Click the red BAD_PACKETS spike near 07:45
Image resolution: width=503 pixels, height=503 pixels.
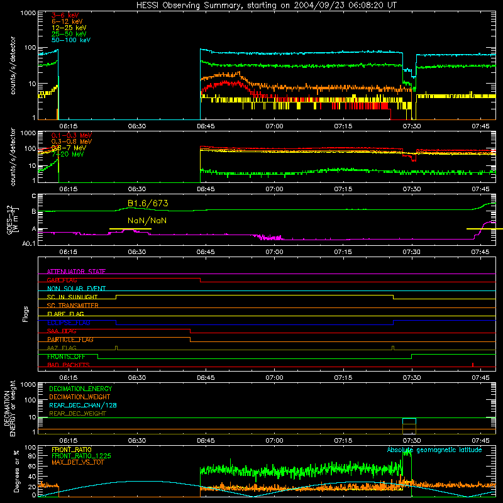(x=473, y=365)
